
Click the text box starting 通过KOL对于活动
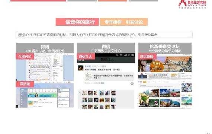tap(104, 35)
